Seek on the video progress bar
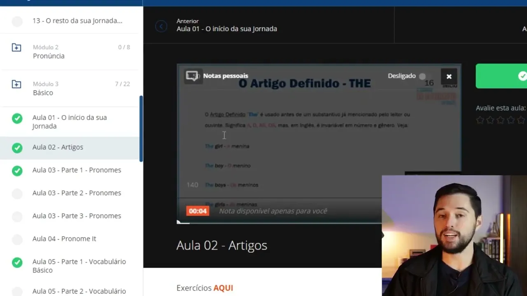The height and width of the screenshot is (296, 527). pos(279,222)
